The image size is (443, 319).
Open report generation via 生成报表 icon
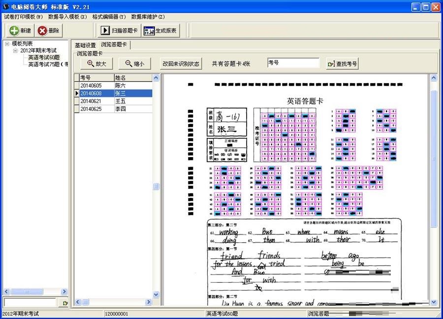tap(148, 30)
